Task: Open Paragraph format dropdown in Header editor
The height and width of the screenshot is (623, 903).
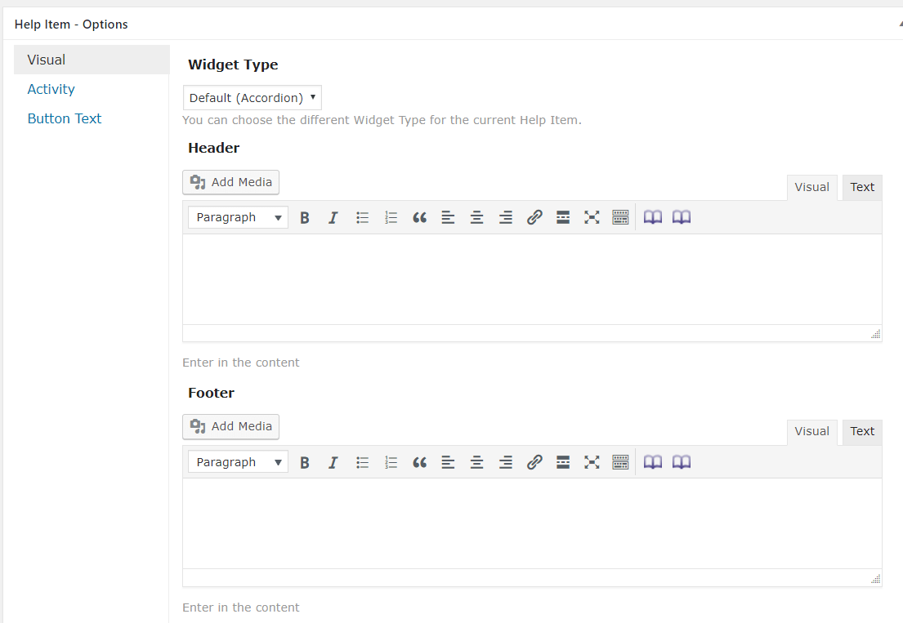Action: click(x=238, y=218)
